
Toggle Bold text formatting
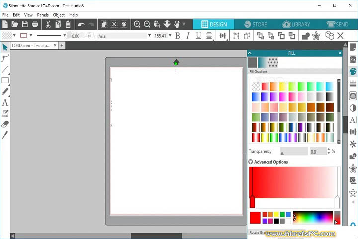pos(178,36)
